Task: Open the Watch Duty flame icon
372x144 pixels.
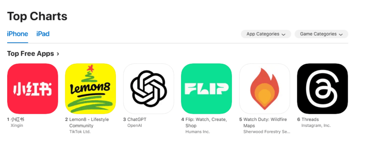Action: click(x=265, y=89)
